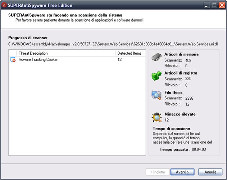Minimize the SUPERAntiSpyware window
227x180 pixels.
[206, 5]
